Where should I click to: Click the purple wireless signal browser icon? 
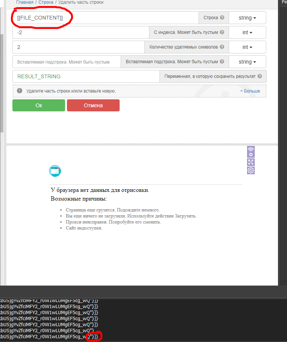coord(251,152)
